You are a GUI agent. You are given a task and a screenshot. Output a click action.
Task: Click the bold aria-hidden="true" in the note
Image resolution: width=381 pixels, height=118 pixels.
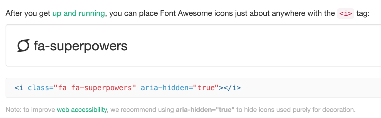(x=205, y=110)
